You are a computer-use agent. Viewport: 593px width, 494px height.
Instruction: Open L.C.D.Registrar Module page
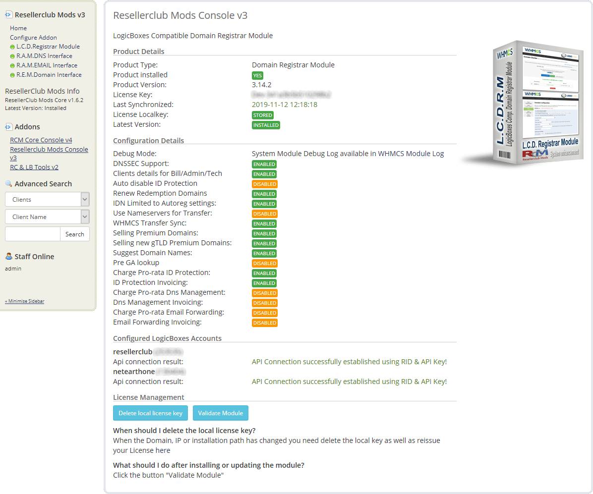click(x=48, y=47)
